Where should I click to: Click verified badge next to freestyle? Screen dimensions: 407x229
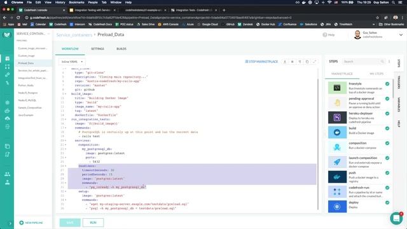pos(387,84)
